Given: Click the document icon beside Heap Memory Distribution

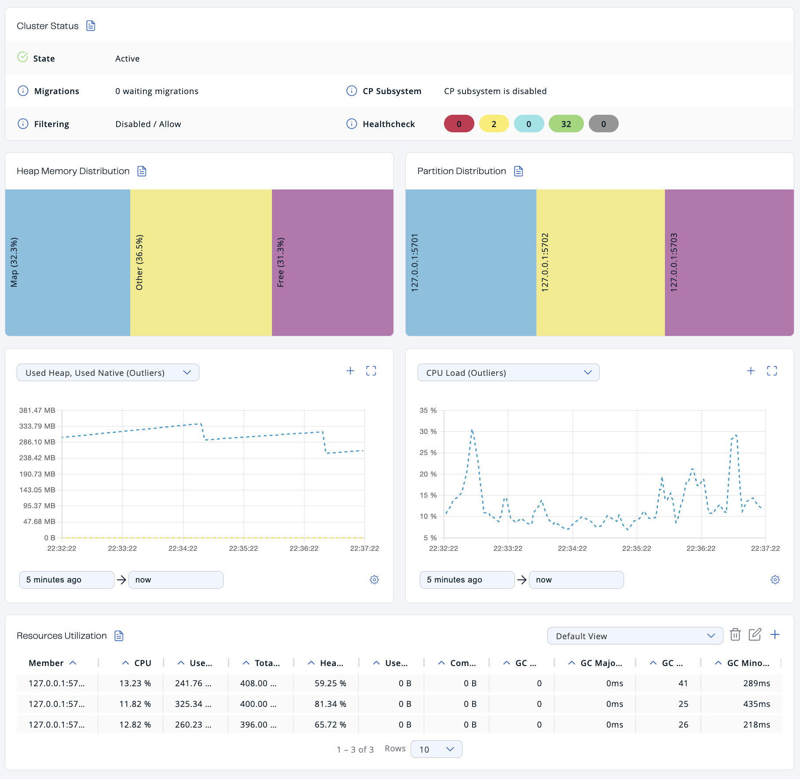Looking at the screenshot, I should (x=142, y=171).
